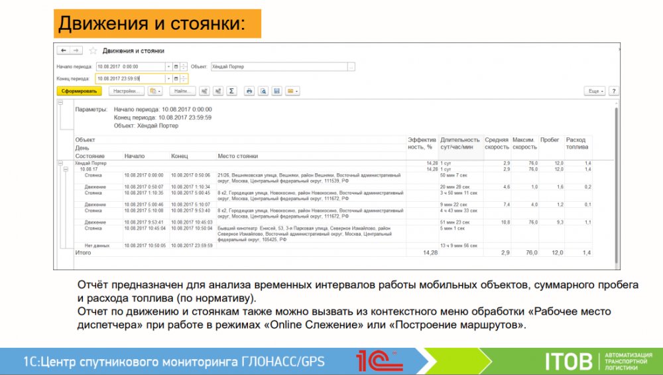Open calendar picker for Конец периода
The height and width of the screenshot is (375, 663).
[x=176, y=78]
